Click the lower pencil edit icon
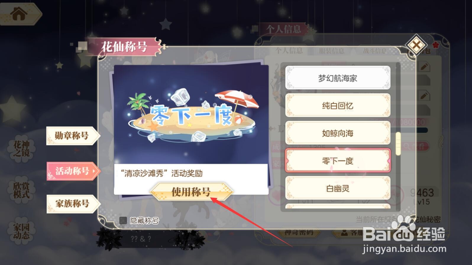This screenshot has height=265, width=472. point(424,96)
